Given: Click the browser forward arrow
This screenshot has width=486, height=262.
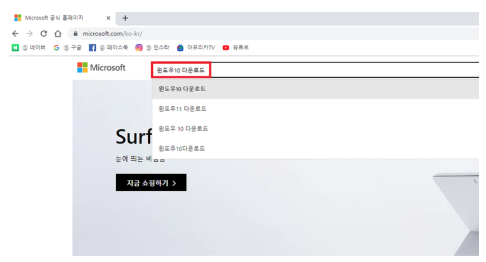Looking at the screenshot, I should [x=29, y=34].
